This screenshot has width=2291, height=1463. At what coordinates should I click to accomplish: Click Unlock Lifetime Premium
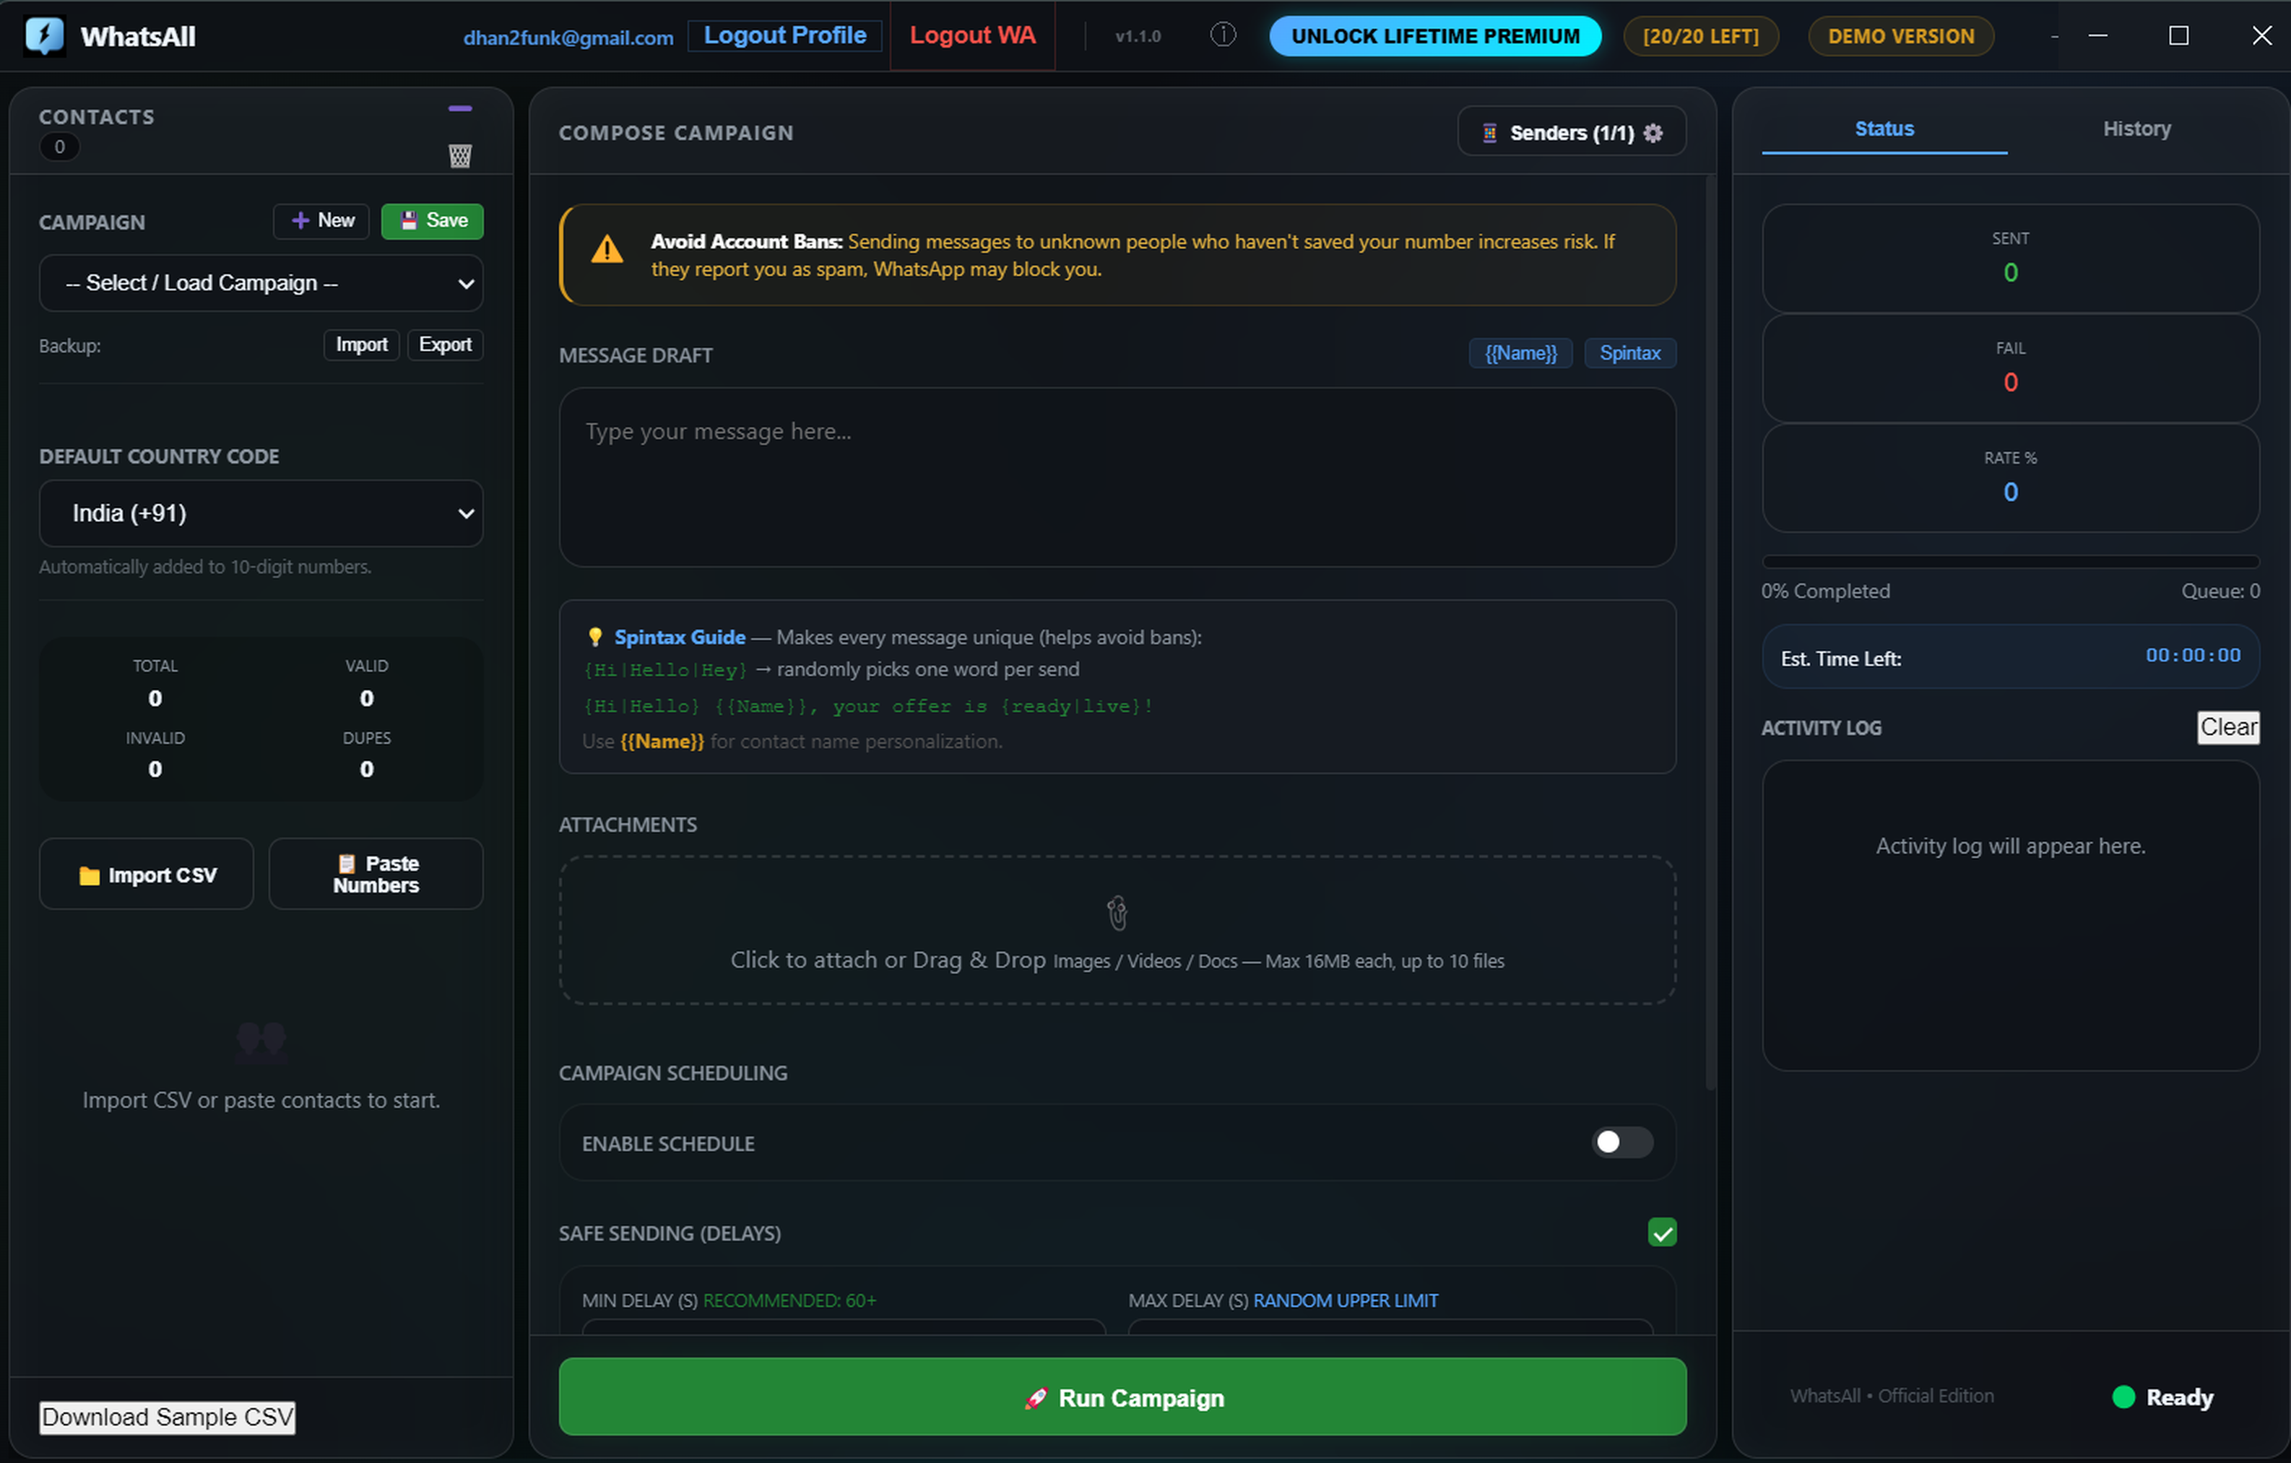click(1434, 36)
